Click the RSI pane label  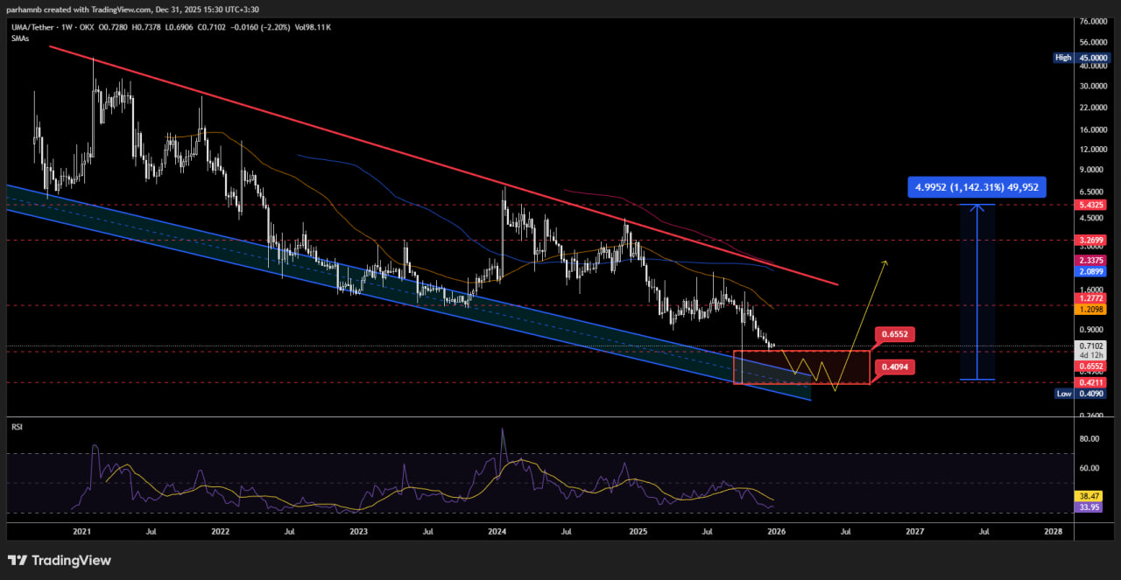17,428
